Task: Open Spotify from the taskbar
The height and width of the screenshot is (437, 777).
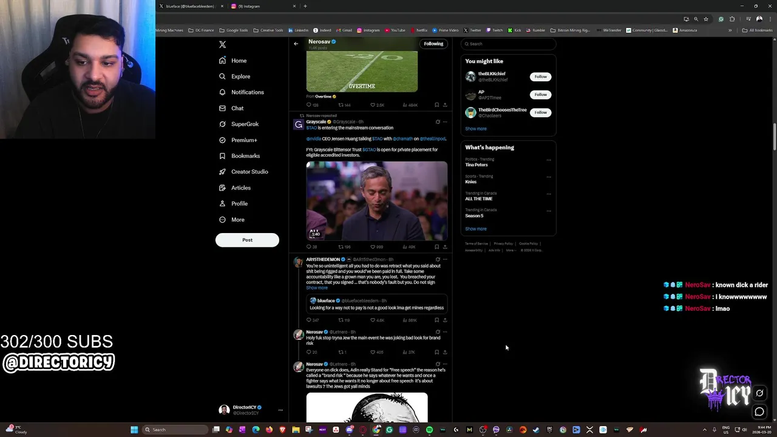Action: [429, 430]
